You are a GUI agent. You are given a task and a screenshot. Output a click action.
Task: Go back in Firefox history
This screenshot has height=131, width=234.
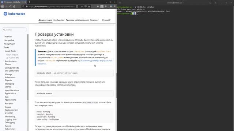pyautogui.click(x=3, y=7)
